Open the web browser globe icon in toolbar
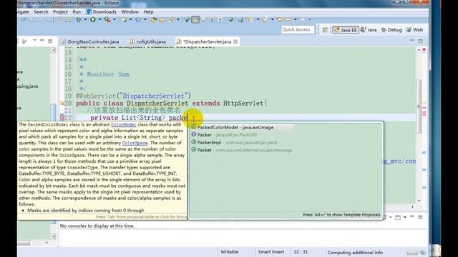This screenshot has height=257, width=458. coord(230,19)
